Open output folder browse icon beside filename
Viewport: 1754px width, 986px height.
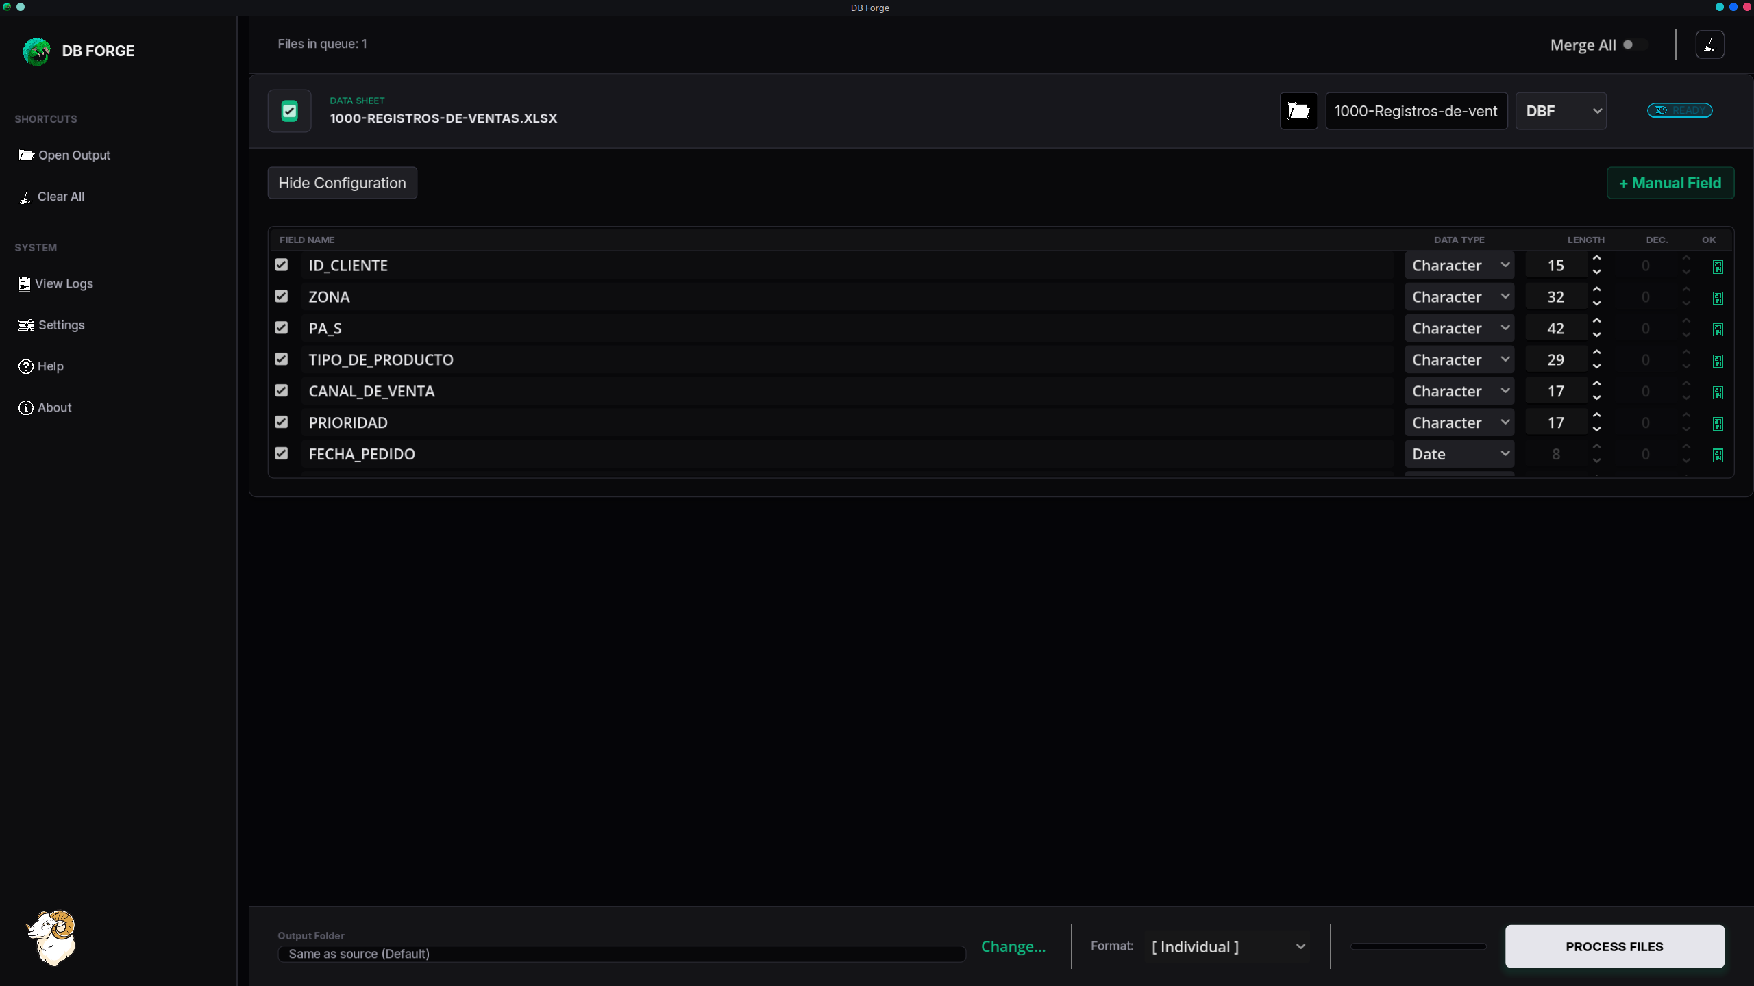[1298, 111]
